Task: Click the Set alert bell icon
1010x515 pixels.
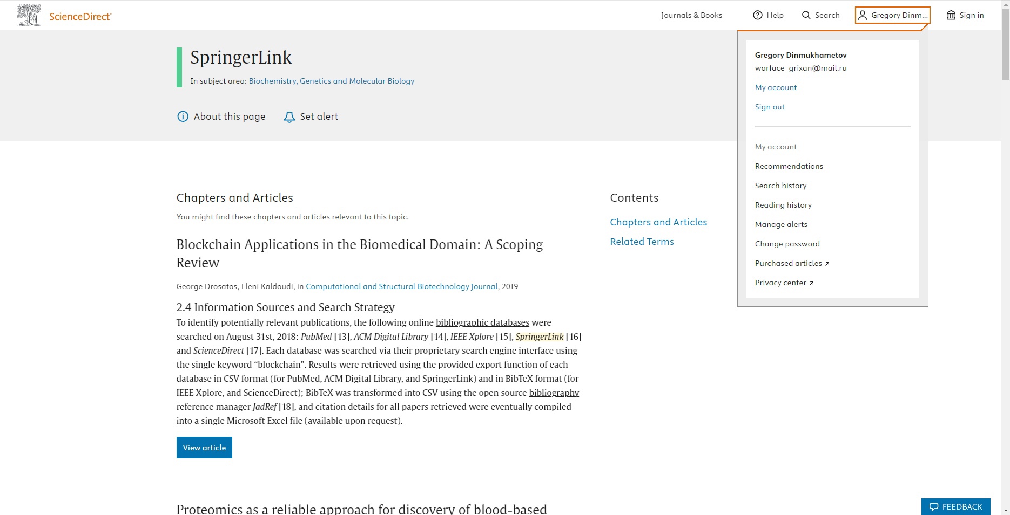Action: click(x=289, y=117)
